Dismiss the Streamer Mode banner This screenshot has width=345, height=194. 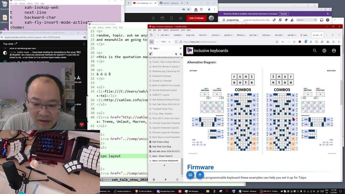(x=328, y=14)
